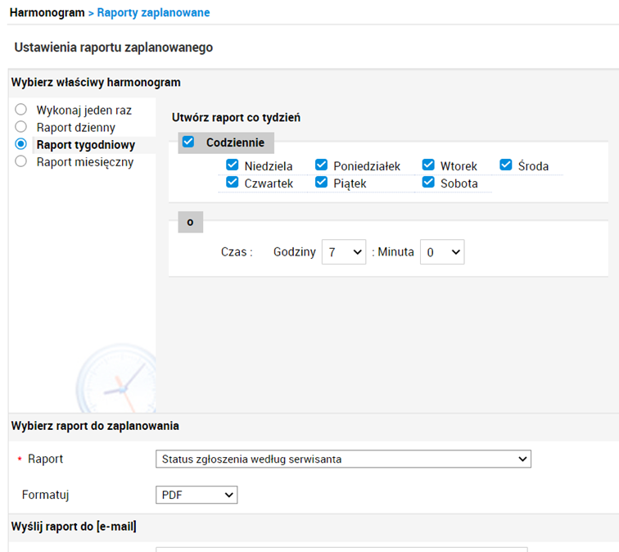This screenshot has height=552, width=619.
Task: Click the 'Wyślij raport do [e-mail]' heading
Action: 74,527
